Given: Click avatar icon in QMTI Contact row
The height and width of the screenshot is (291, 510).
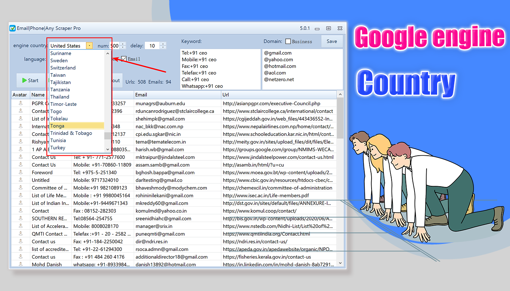Looking at the screenshot, I should pos(21,234).
